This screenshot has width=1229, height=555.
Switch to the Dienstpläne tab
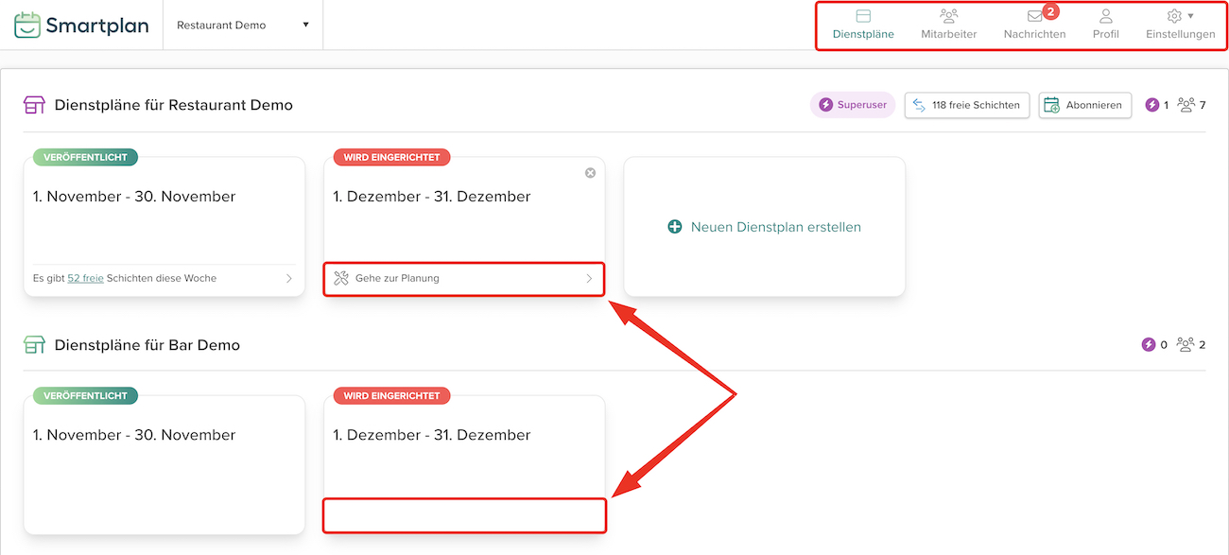click(863, 25)
